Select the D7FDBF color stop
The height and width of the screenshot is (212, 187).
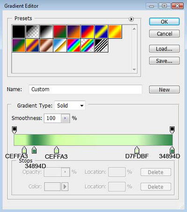(x=137, y=150)
